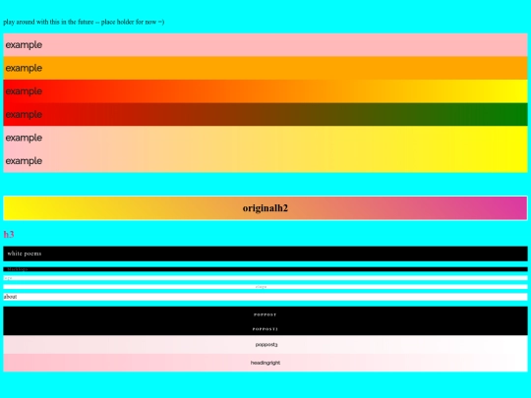531x398 pixels.
Task: Click the lower "example" in the pink-to-yellow block
Action: coord(24,161)
